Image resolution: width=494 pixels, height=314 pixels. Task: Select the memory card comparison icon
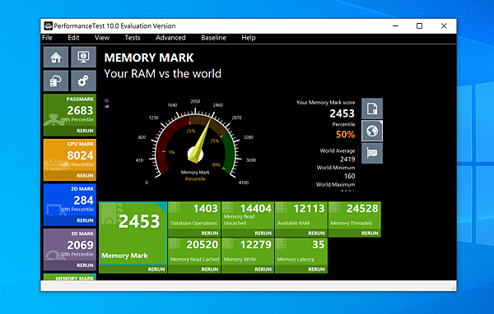(372, 153)
